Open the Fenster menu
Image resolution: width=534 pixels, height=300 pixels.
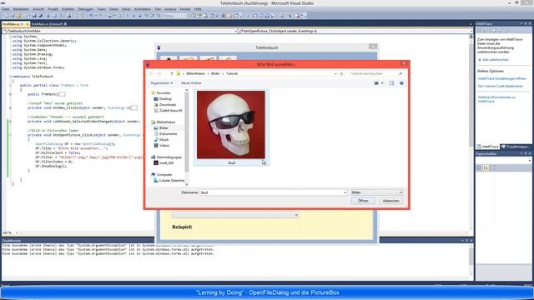[185, 9]
